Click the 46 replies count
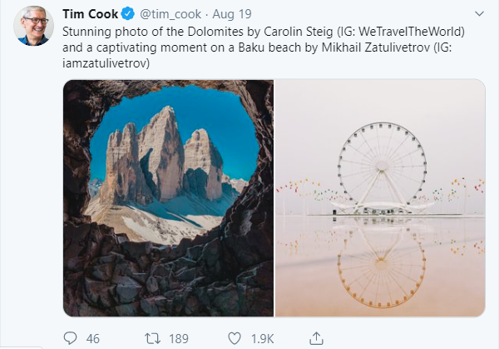This screenshot has height=349, width=499. click(93, 339)
